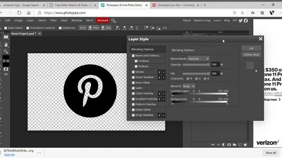Open browser collections icon

262,13
